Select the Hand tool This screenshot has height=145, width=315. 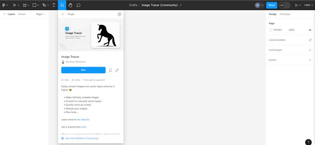pos(70,5)
